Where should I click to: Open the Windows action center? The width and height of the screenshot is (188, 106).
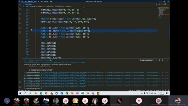click(167, 93)
